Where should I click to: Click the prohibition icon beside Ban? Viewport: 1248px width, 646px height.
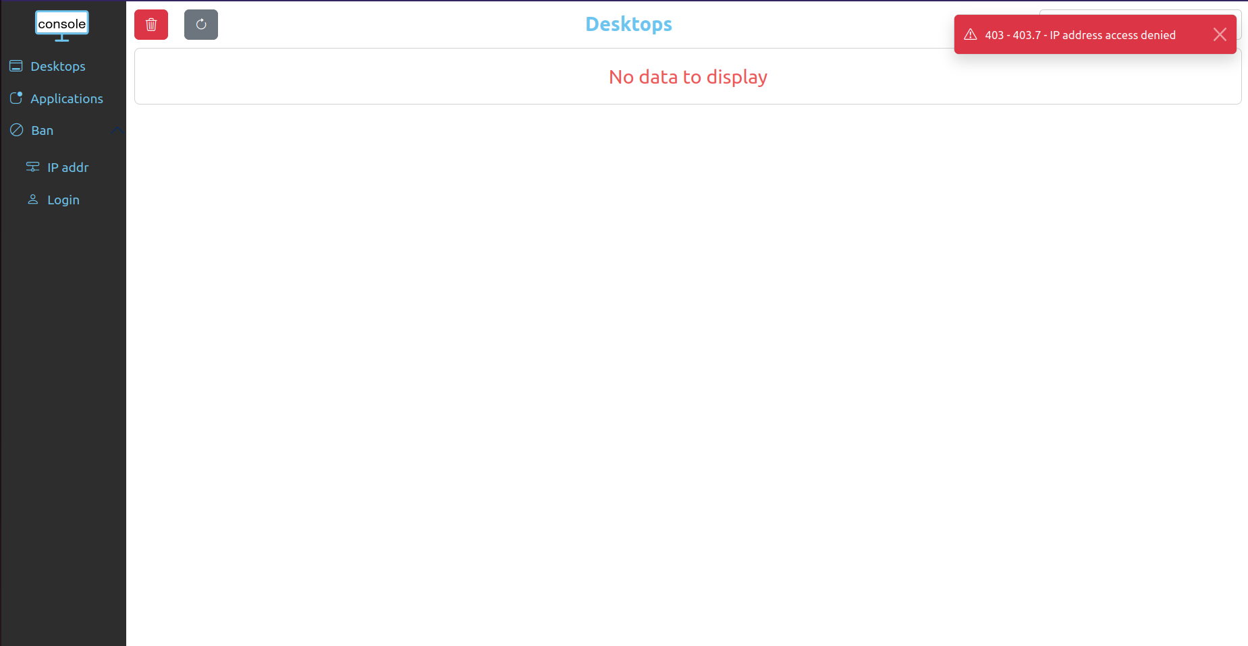pos(16,129)
